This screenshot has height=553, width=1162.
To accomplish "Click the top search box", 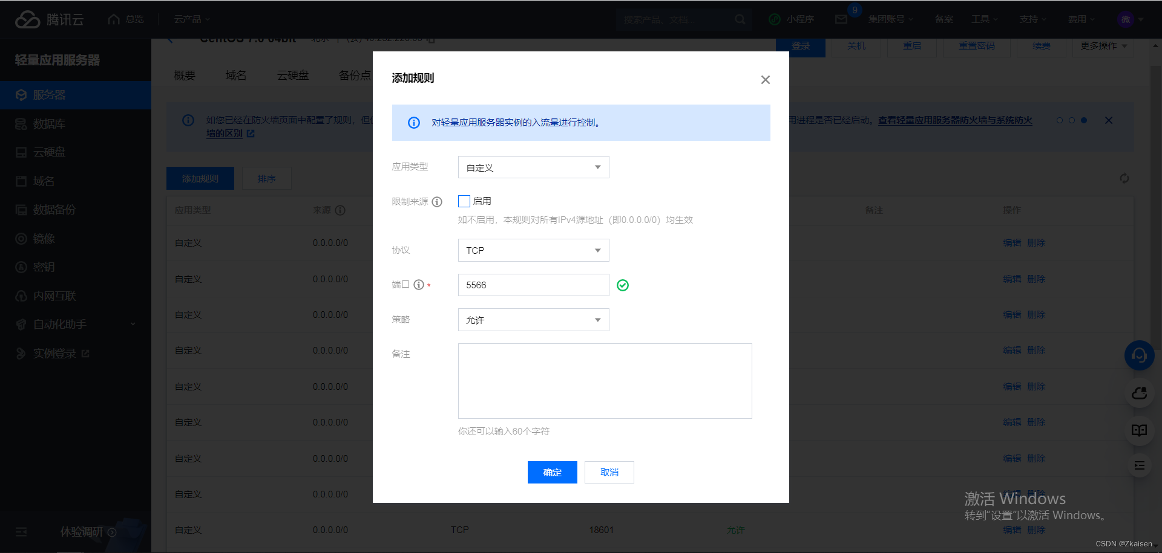I will (684, 19).
